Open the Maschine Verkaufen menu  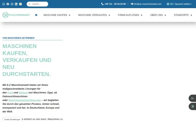coord(92,15)
